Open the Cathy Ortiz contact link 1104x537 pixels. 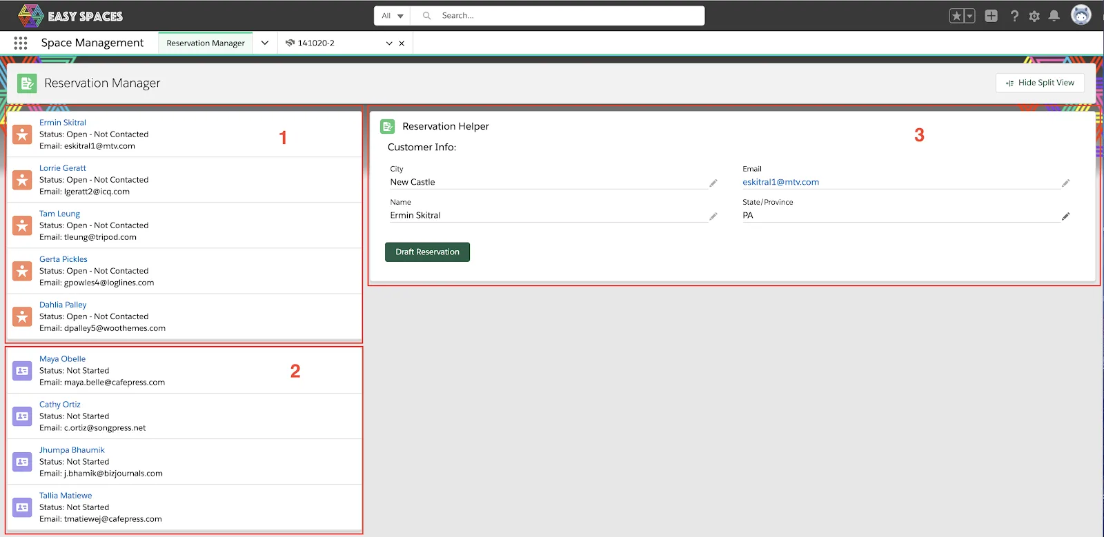pos(60,405)
